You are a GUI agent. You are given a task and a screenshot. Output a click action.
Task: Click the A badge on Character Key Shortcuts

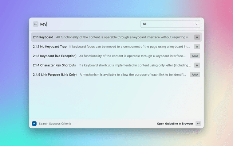pos(197,65)
